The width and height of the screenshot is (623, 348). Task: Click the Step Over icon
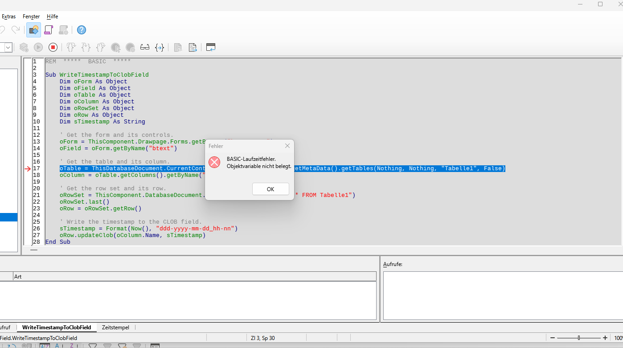[x=71, y=47]
